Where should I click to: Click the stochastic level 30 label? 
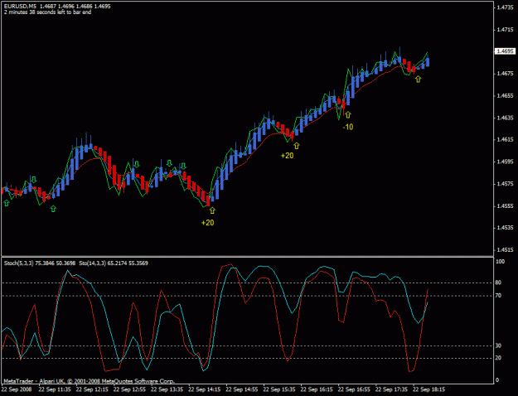click(x=498, y=345)
